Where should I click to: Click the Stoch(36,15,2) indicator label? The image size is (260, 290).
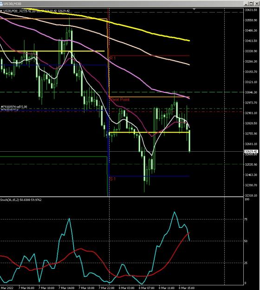click(21, 200)
